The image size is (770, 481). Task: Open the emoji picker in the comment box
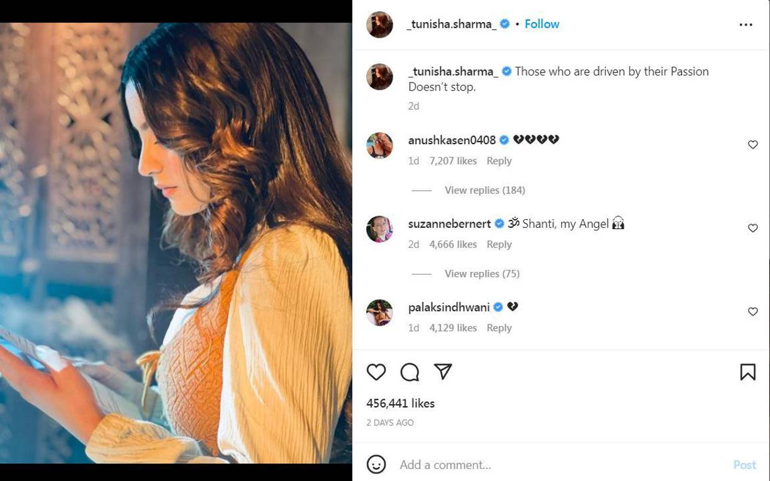(x=376, y=465)
